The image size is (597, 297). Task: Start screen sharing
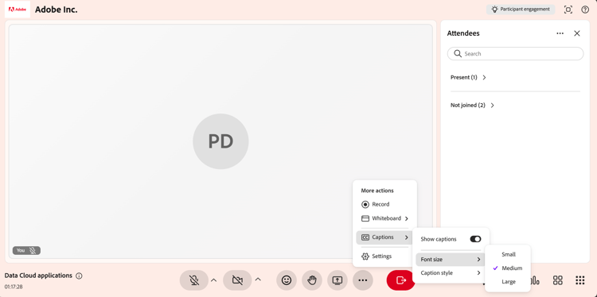point(338,280)
